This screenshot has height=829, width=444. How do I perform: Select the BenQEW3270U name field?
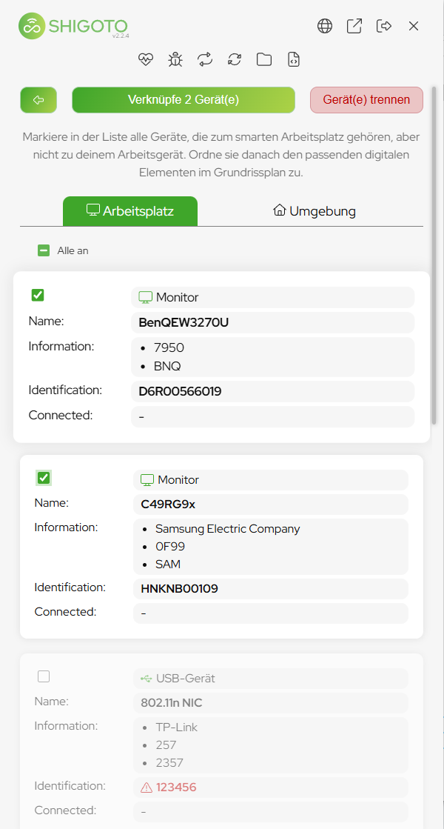tap(272, 322)
